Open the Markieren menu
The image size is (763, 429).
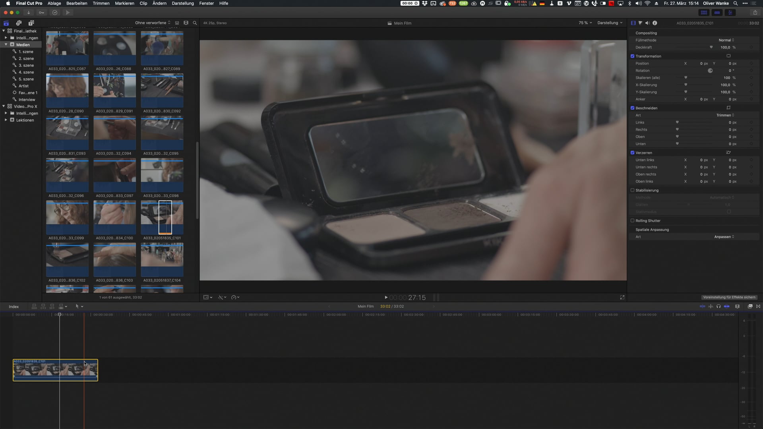[x=124, y=3]
